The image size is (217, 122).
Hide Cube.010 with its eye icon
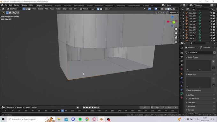tap(211, 32)
